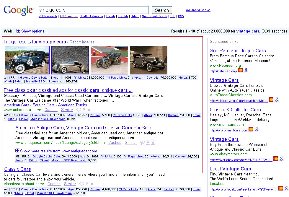Click the comment bubble icon for classiccars.about.com result
Viewport: 289px width, 197px height.
pos(82,184)
